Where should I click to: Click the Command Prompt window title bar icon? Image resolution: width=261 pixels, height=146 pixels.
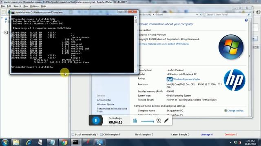coord(13,13)
